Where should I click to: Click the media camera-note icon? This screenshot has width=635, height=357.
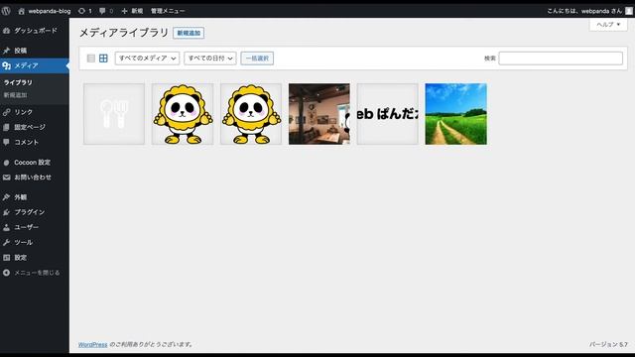(x=7, y=65)
